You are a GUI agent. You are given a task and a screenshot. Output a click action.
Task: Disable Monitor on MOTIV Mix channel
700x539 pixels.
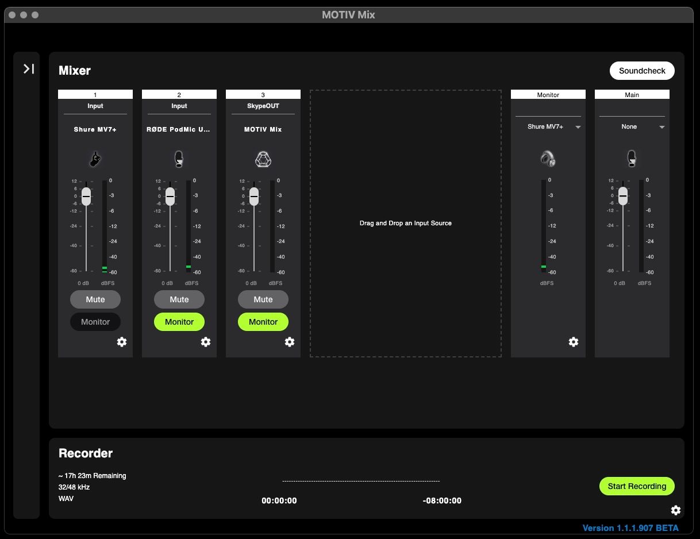(263, 322)
